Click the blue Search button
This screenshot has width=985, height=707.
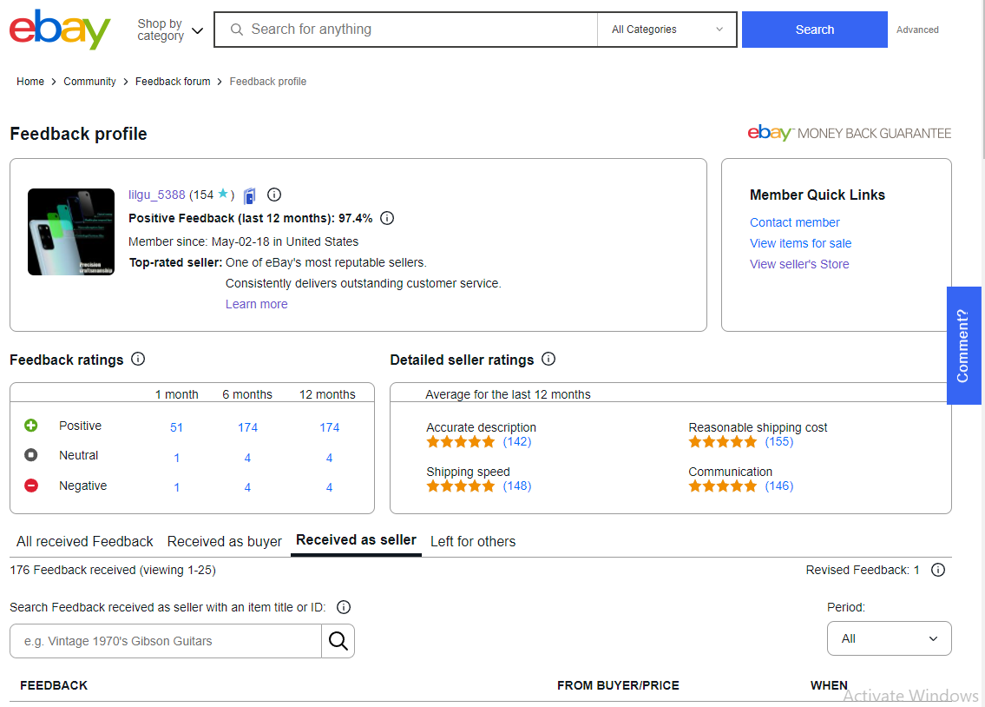pyautogui.click(x=815, y=30)
